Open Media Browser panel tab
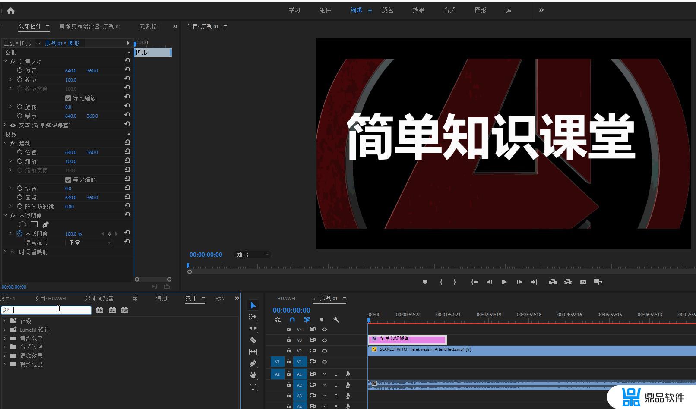This screenshot has width=696, height=409. tap(99, 299)
